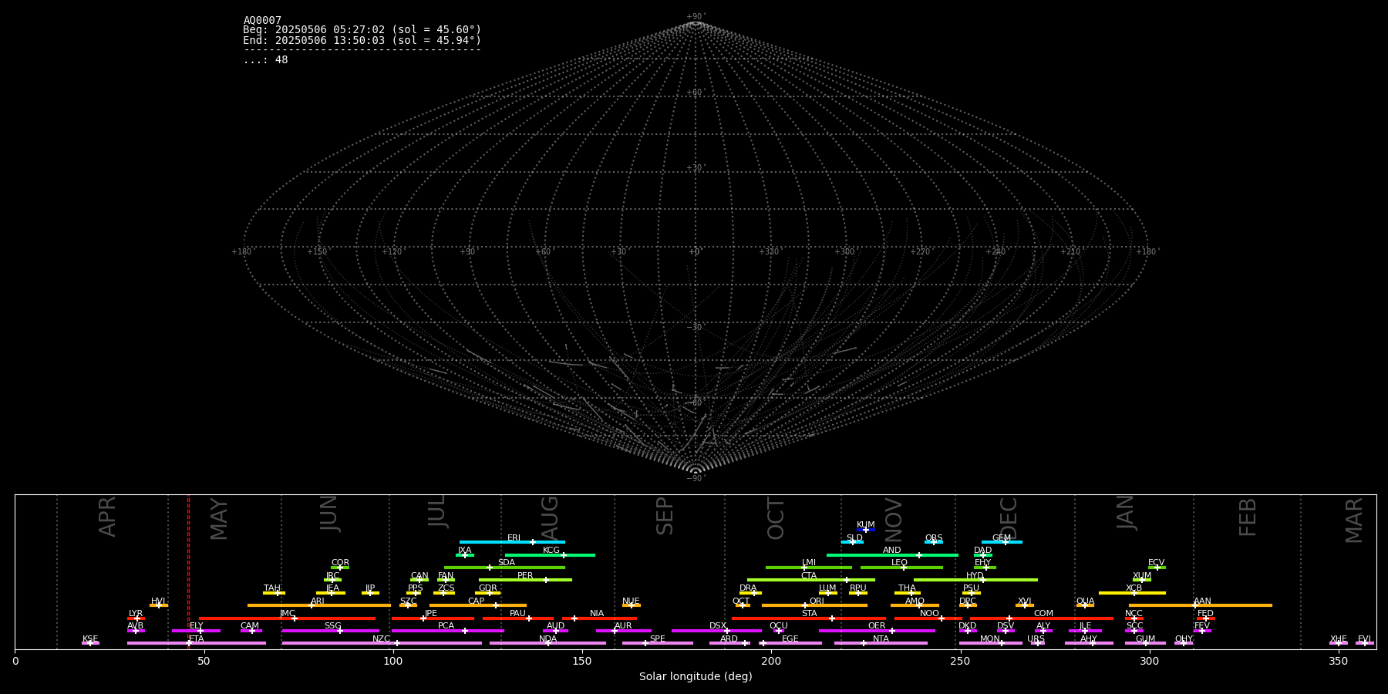Click the DEC month label
Screen dimensions: 1388x694
point(1009,518)
